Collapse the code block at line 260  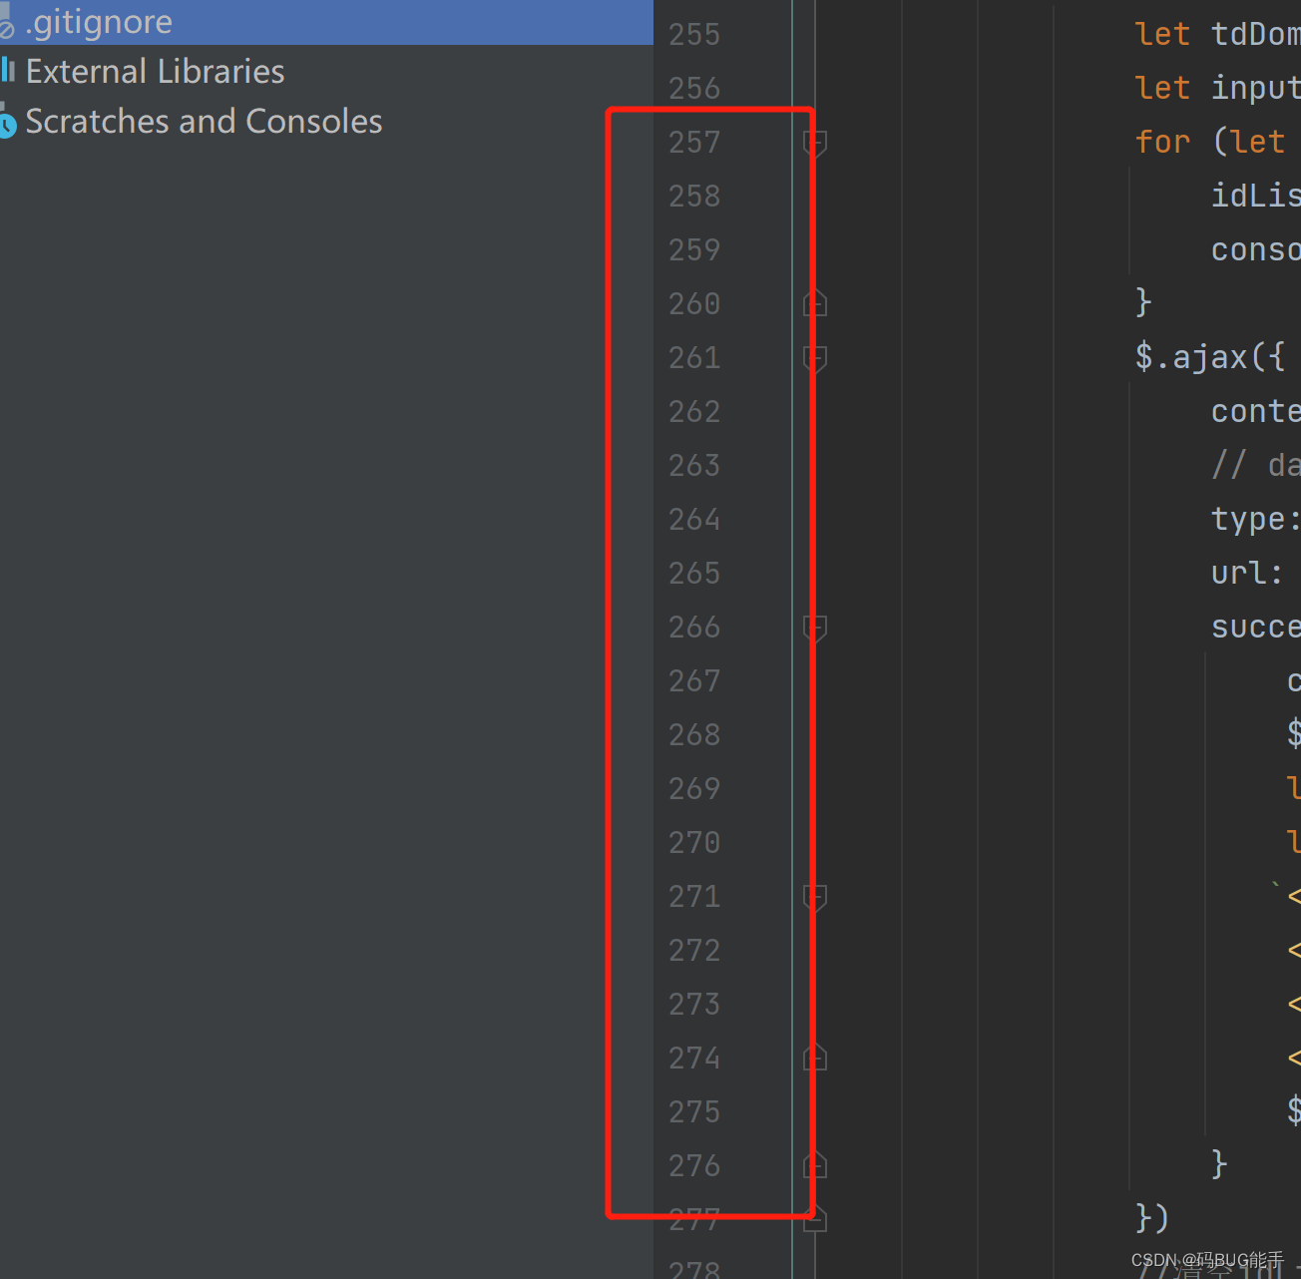(x=813, y=302)
